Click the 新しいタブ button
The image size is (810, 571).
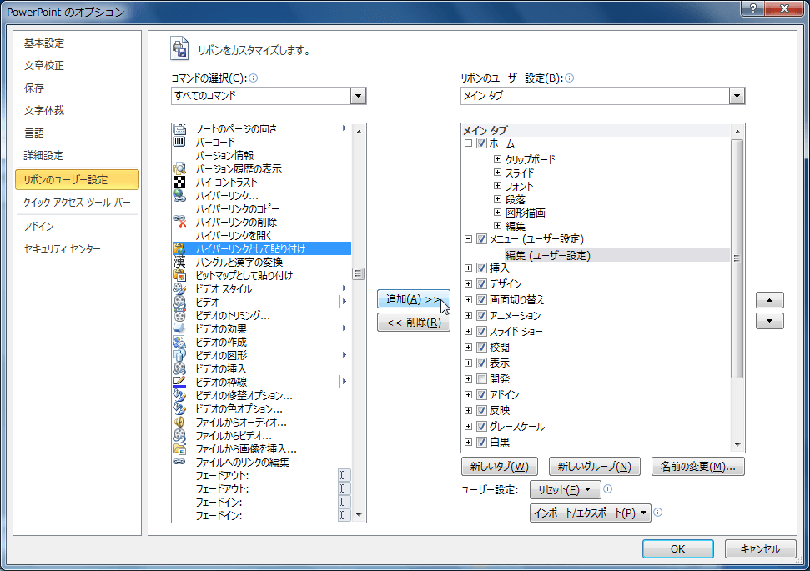pos(499,467)
